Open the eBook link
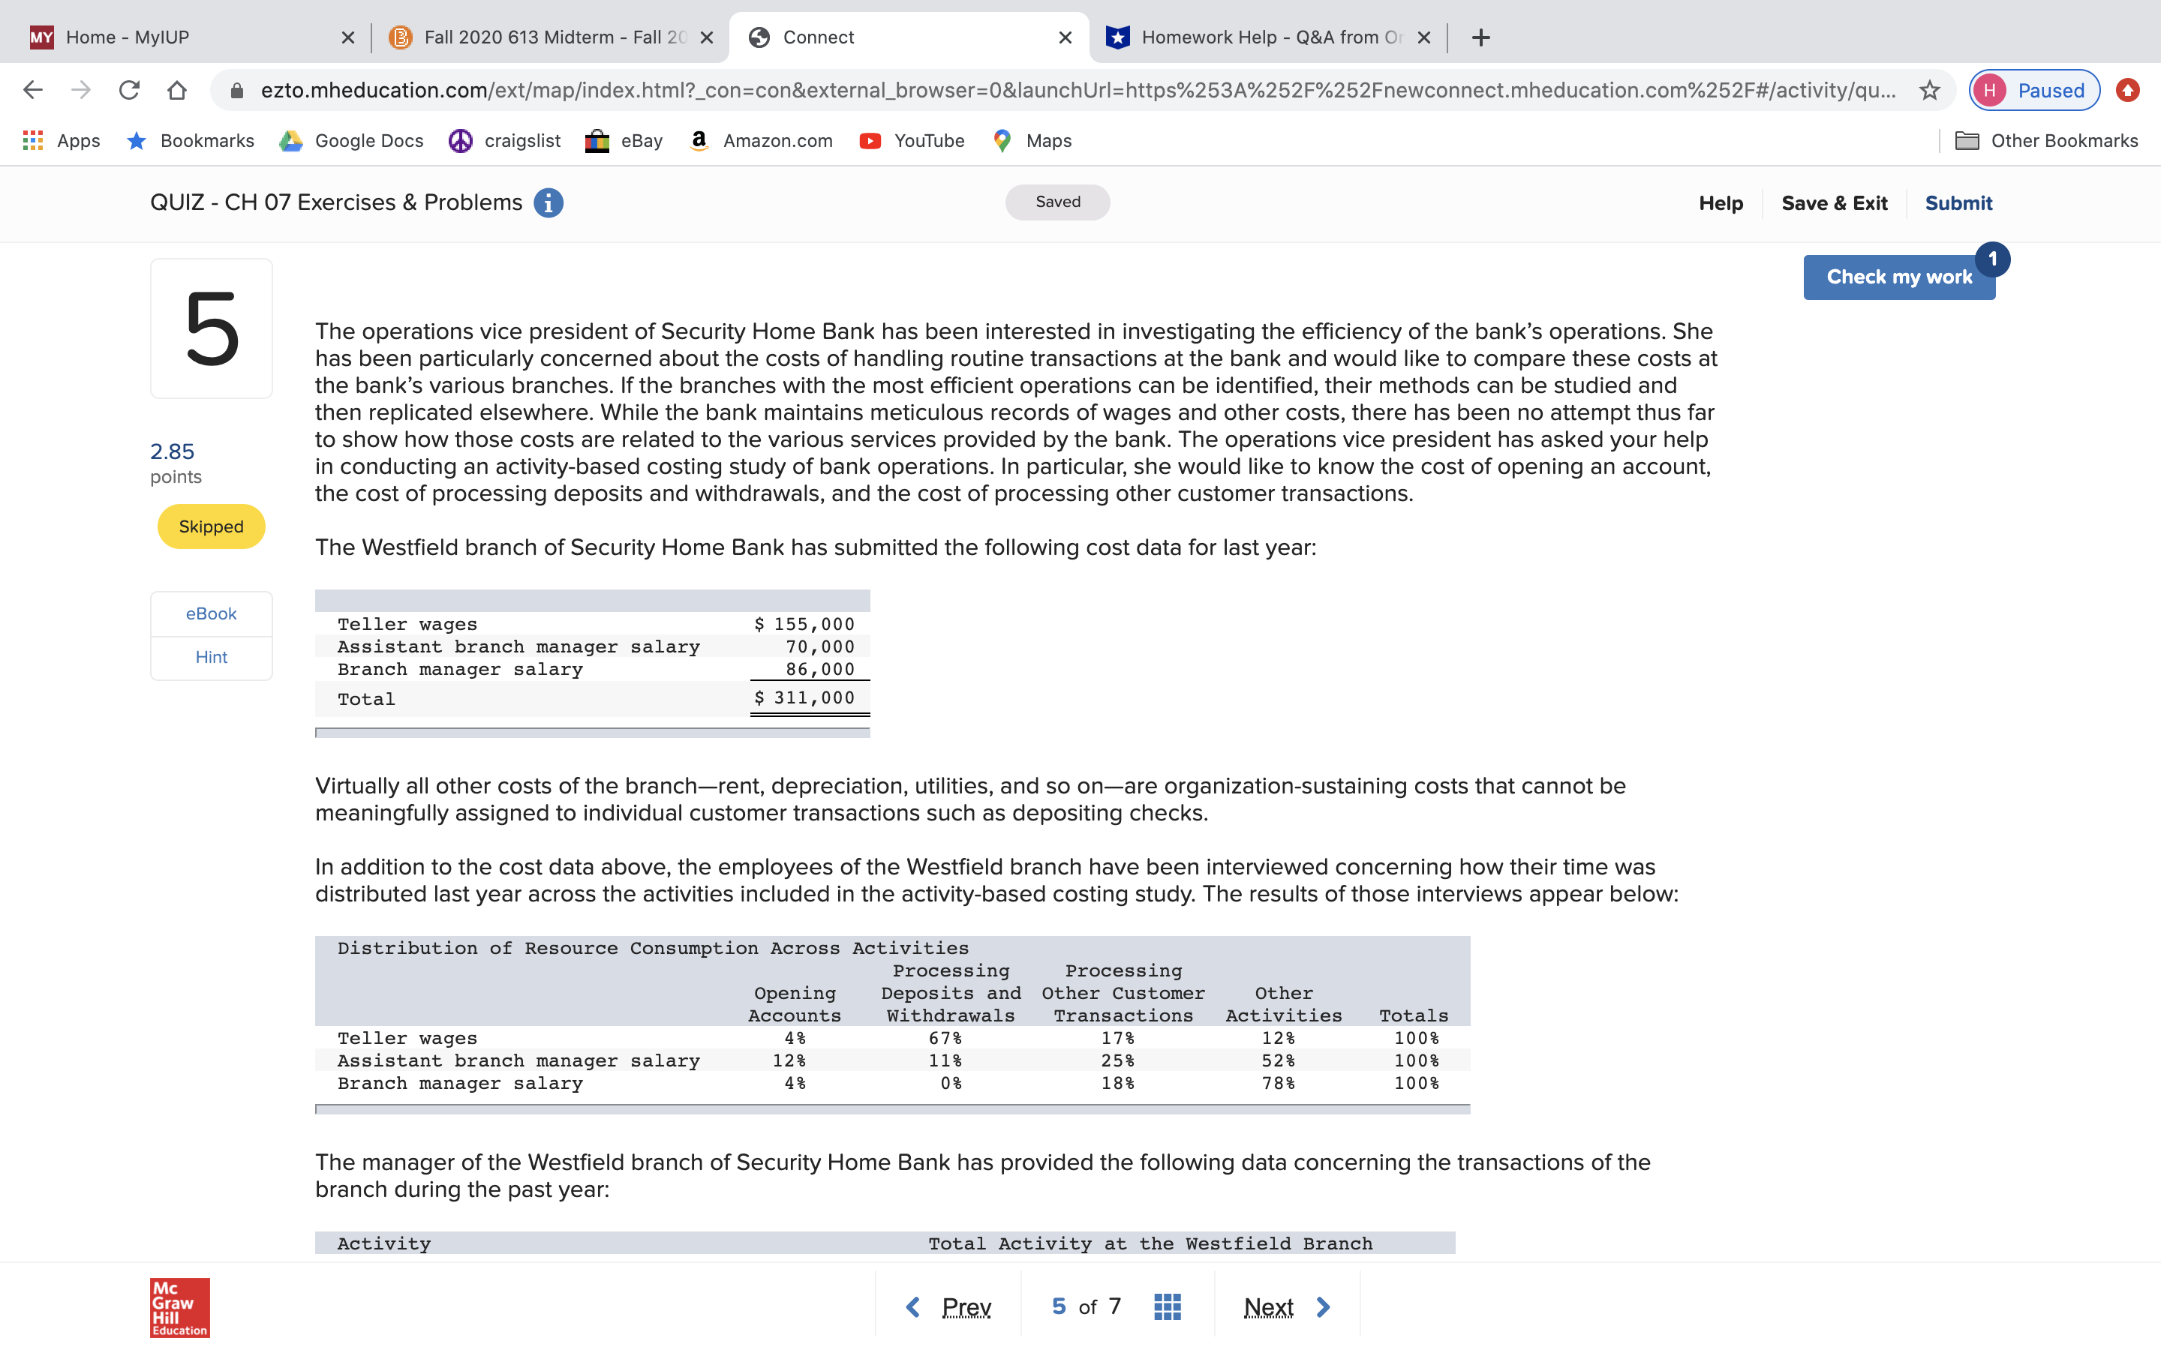 point(211,613)
